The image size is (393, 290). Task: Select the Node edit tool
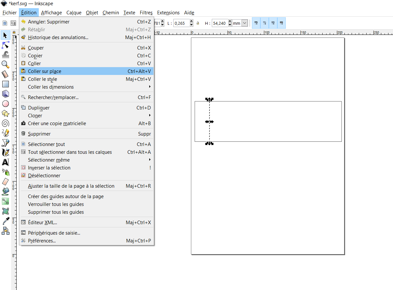(x=5, y=45)
